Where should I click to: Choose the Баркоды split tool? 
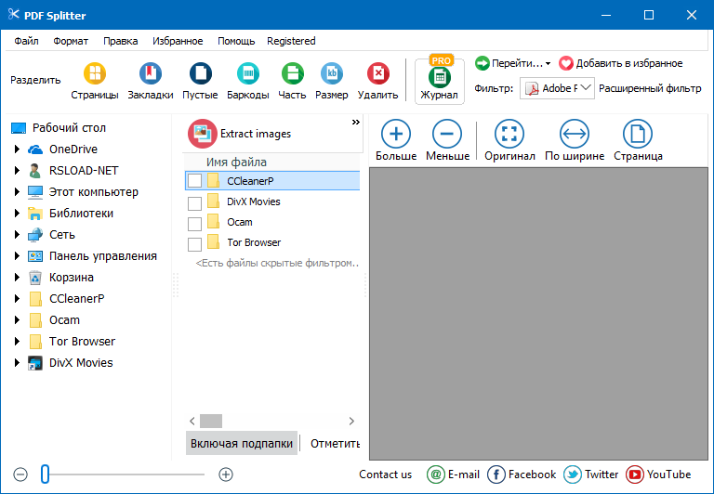coord(247,74)
